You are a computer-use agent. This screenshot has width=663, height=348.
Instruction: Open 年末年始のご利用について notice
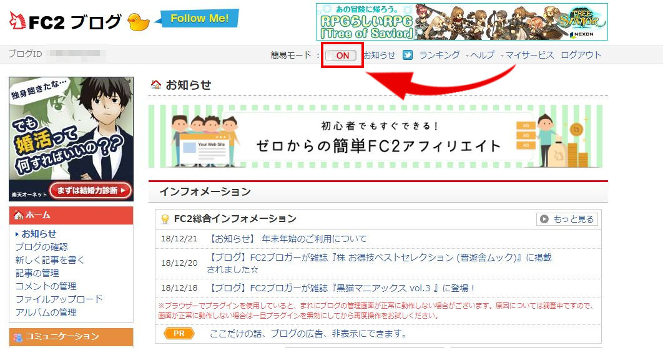(288, 239)
